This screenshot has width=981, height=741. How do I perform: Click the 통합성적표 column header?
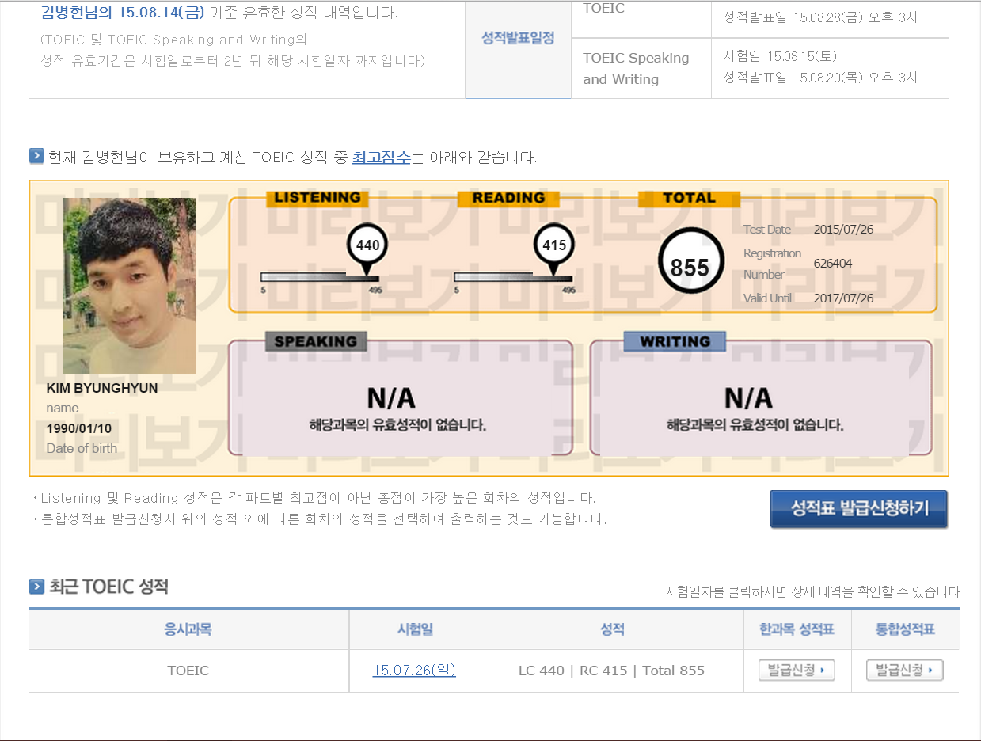click(906, 629)
